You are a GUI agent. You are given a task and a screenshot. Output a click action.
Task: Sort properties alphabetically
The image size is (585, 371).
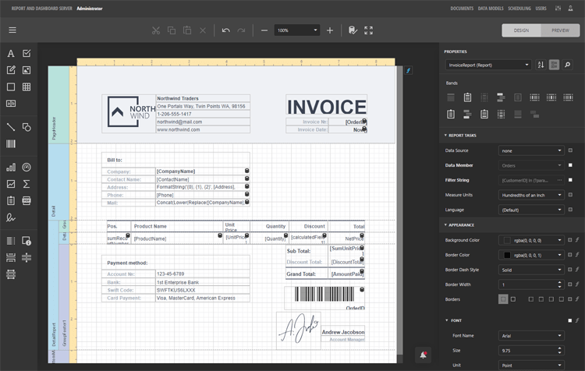tap(541, 65)
